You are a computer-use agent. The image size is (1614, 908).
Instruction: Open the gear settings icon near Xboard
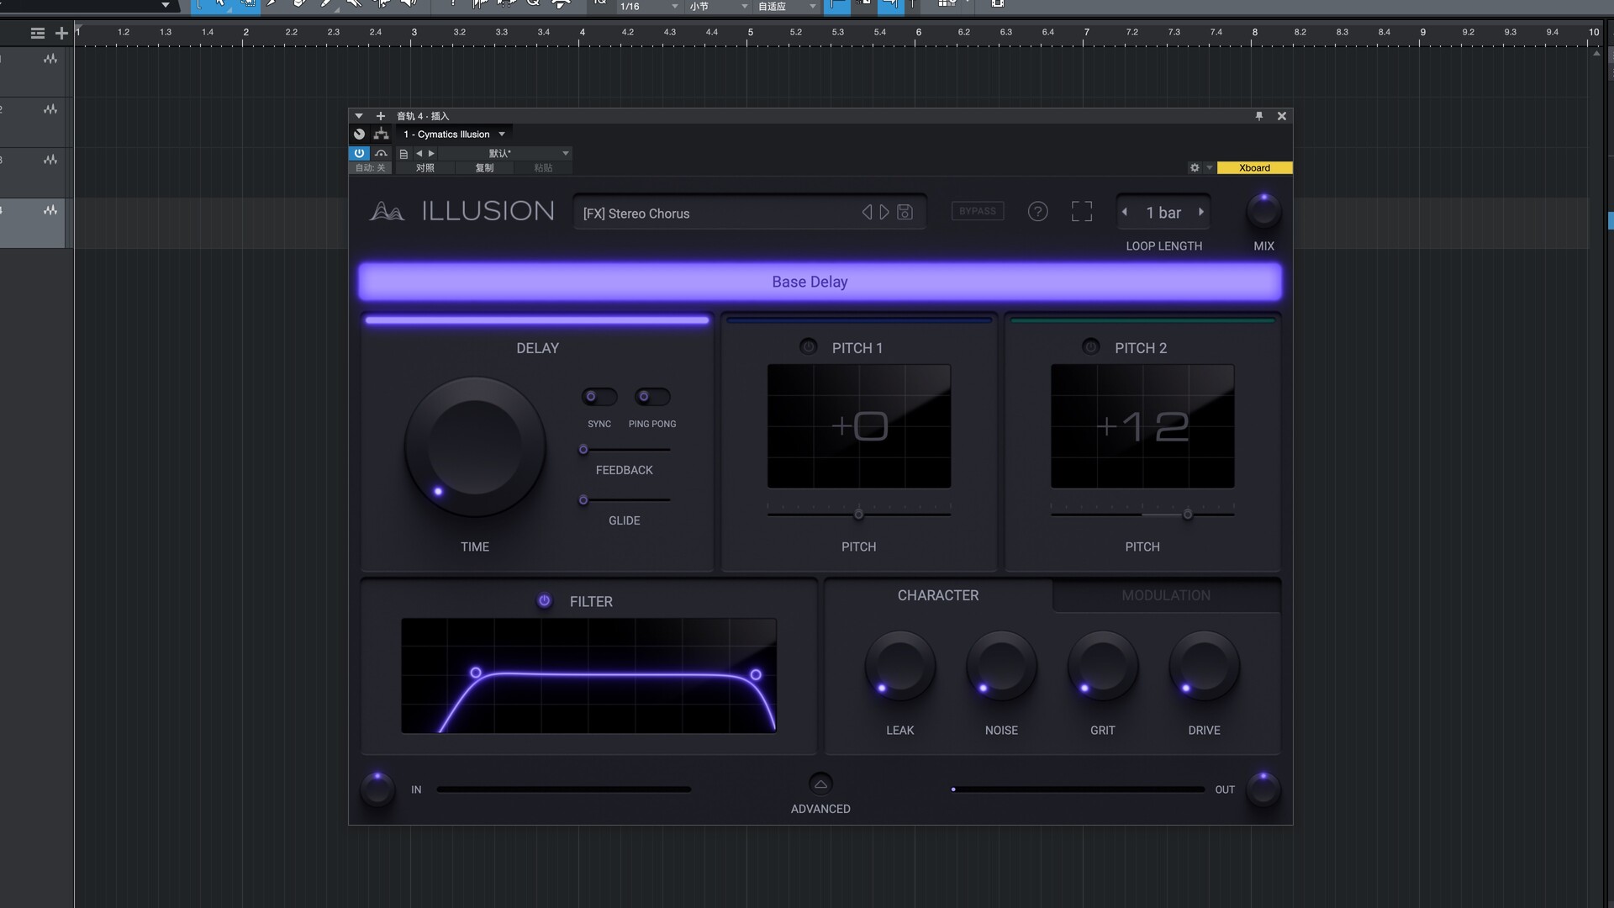click(1195, 168)
